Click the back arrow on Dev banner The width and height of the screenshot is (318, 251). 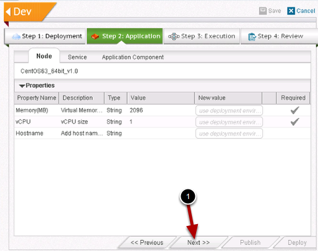[x=8, y=11]
